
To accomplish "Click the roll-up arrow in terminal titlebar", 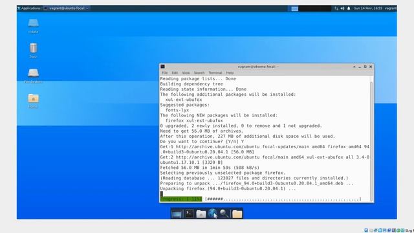I will click(x=354, y=67).
